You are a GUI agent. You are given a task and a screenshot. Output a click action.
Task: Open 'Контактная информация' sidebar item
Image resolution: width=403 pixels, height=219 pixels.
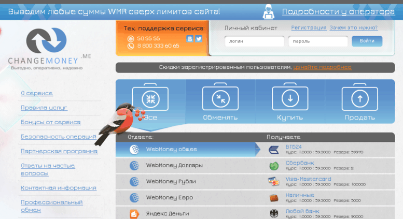59,188
